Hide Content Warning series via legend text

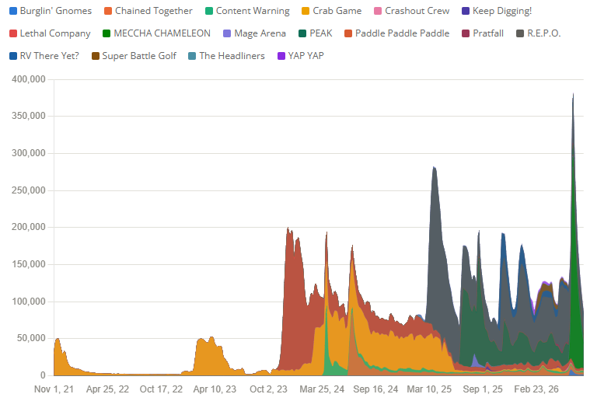pyautogui.click(x=253, y=11)
